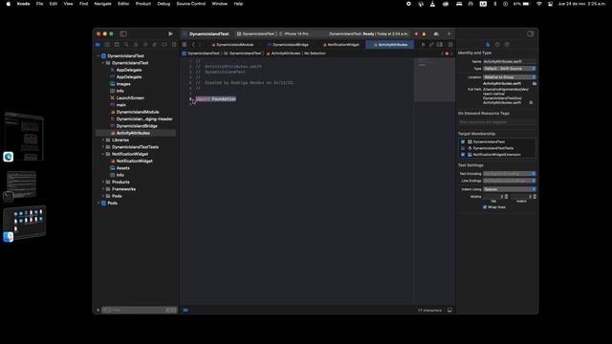Open the Source Control menu
The width and height of the screenshot is (612, 344).
191,4
